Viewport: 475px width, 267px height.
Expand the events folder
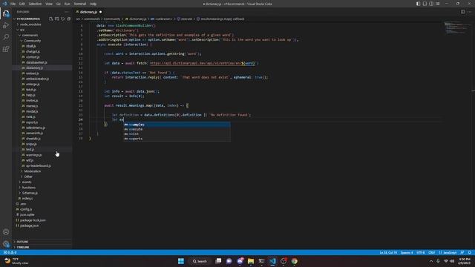[x=27, y=182]
